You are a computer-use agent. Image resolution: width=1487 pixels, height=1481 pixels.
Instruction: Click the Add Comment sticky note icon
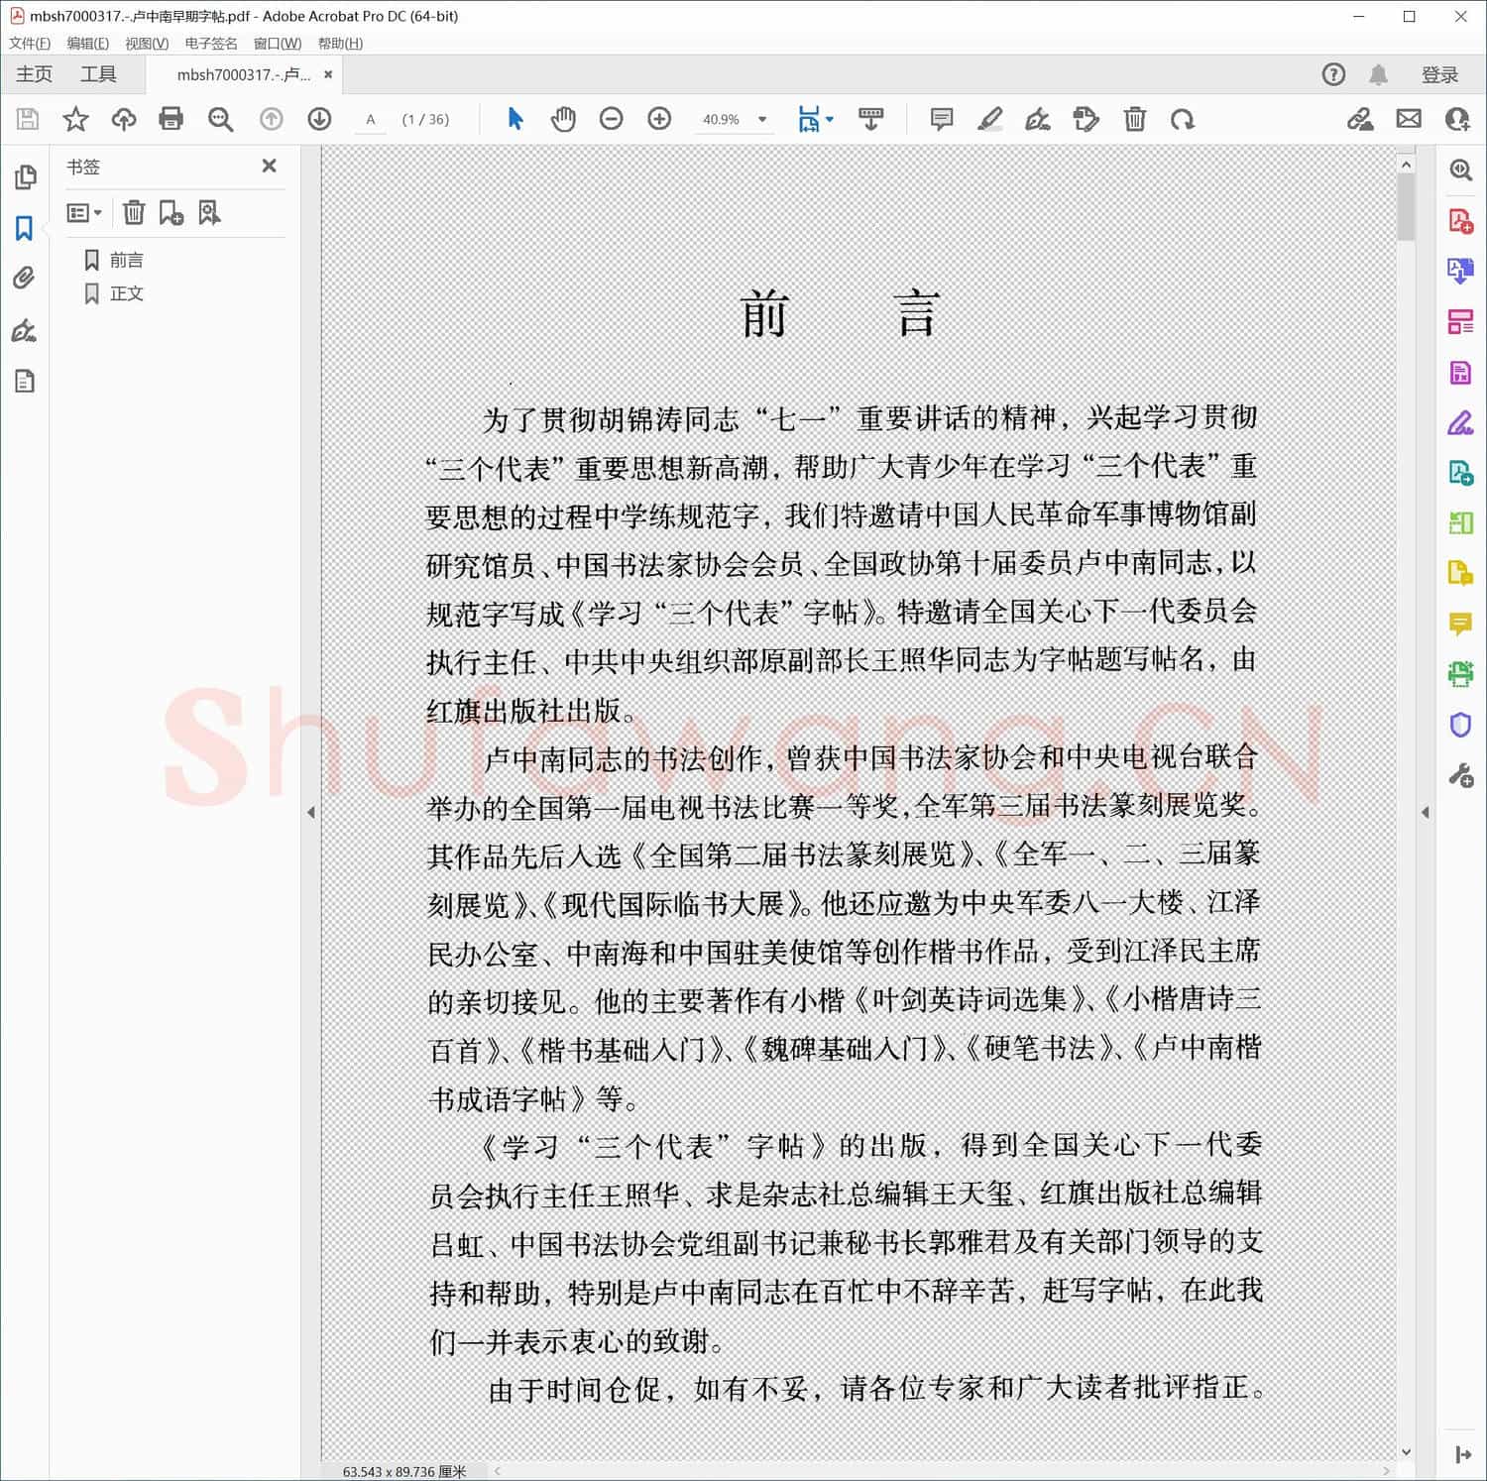click(940, 119)
